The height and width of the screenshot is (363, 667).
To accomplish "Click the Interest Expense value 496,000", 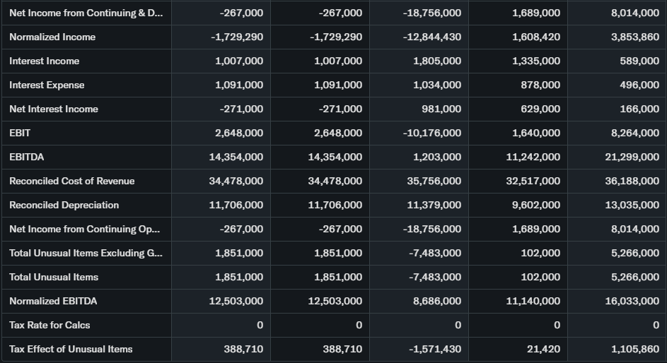I will (639, 85).
